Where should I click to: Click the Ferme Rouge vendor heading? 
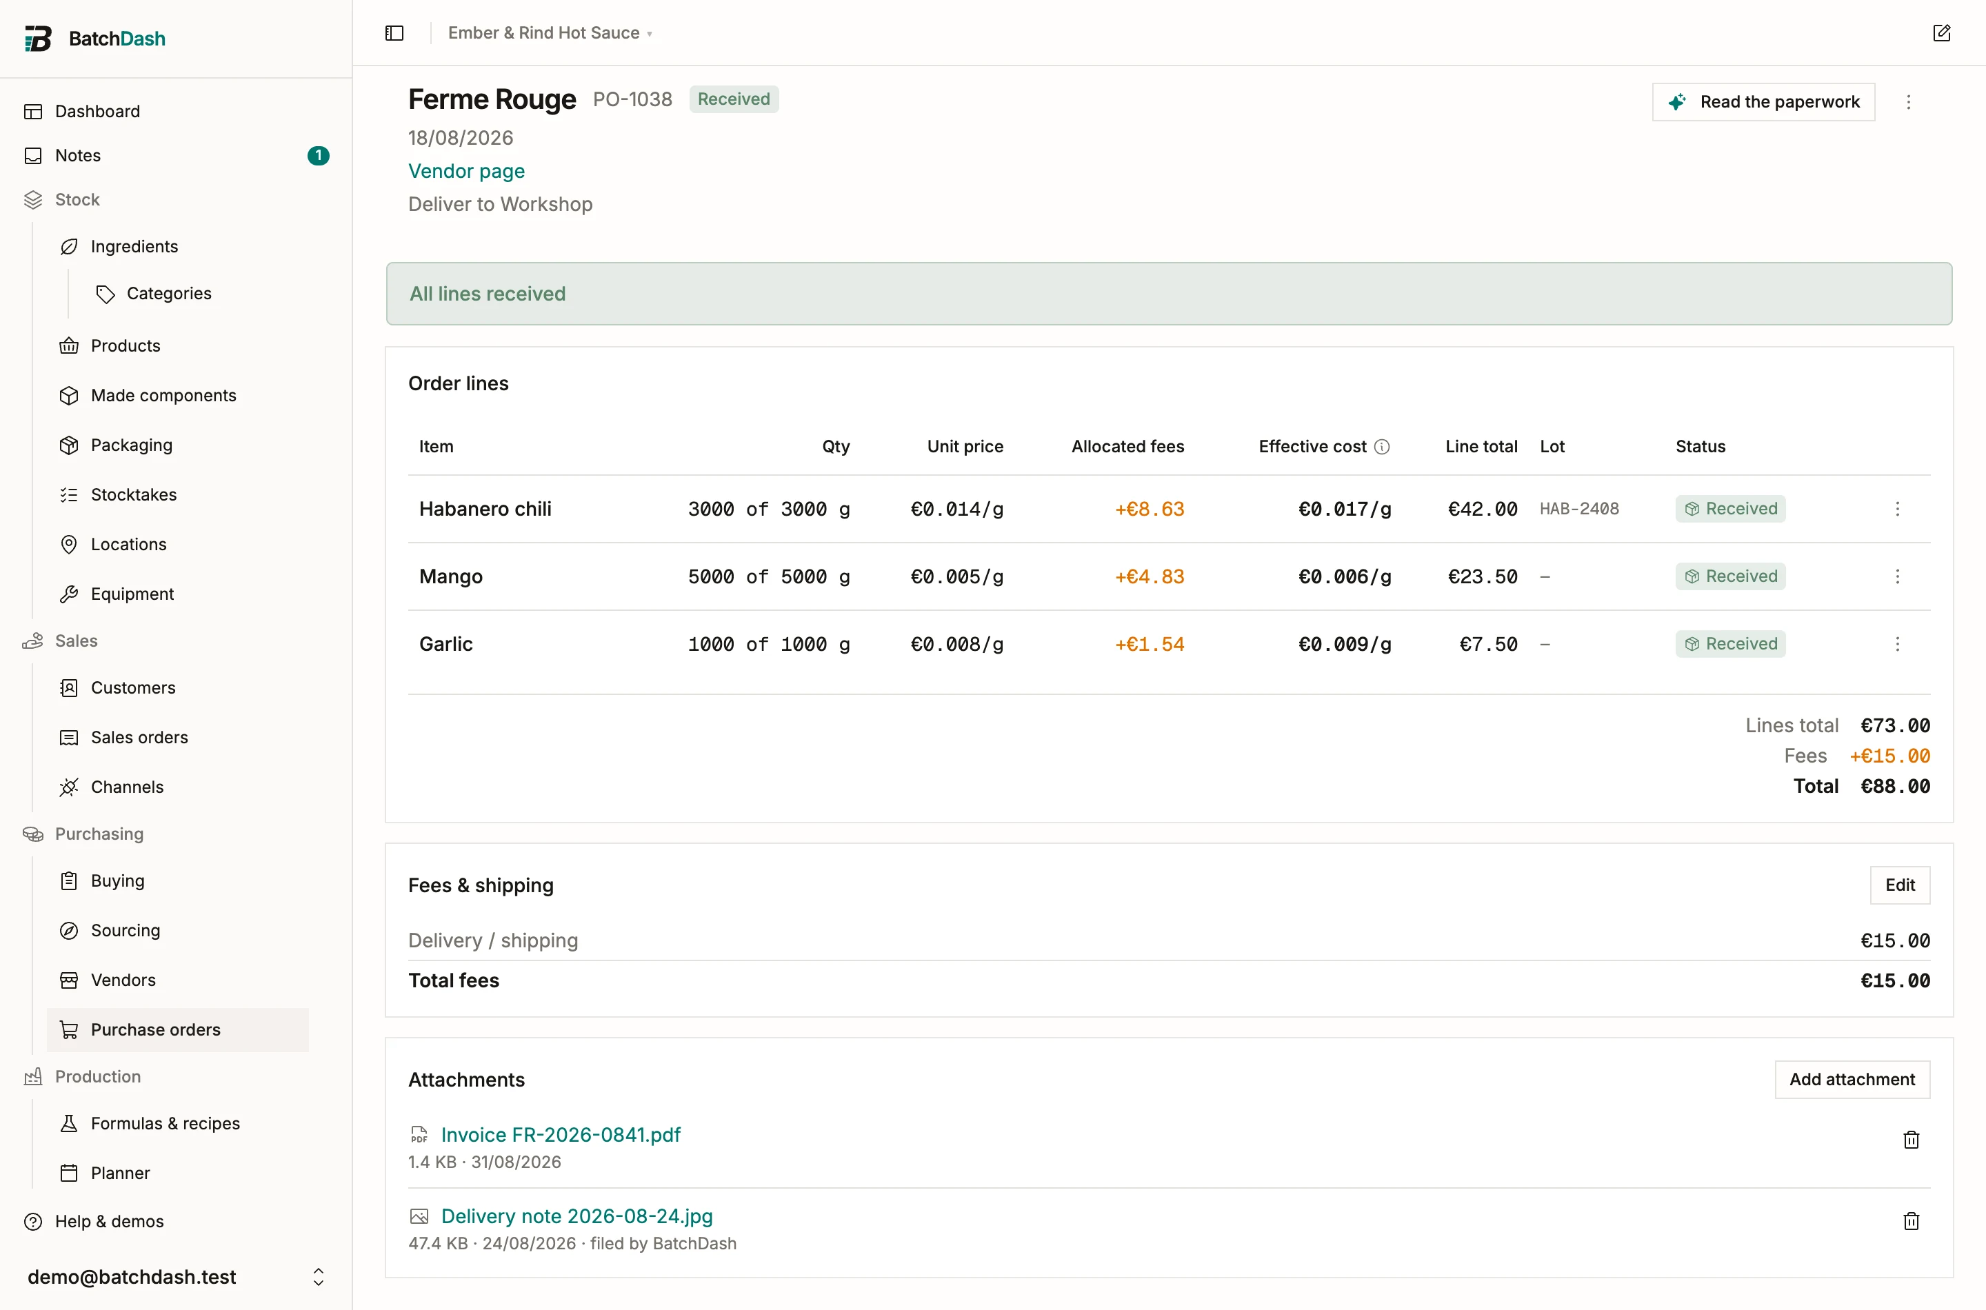pos(492,99)
